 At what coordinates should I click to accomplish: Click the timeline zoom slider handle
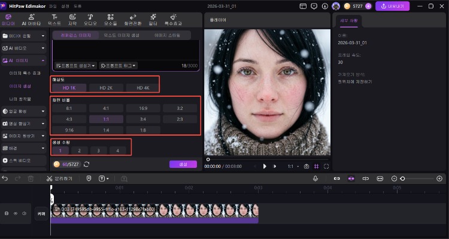point(403,179)
